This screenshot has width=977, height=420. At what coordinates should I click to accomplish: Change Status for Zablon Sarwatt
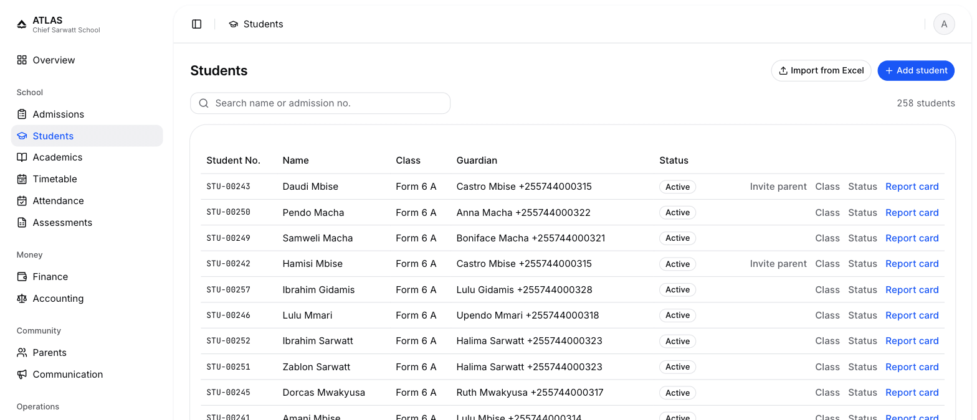coord(862,367)
